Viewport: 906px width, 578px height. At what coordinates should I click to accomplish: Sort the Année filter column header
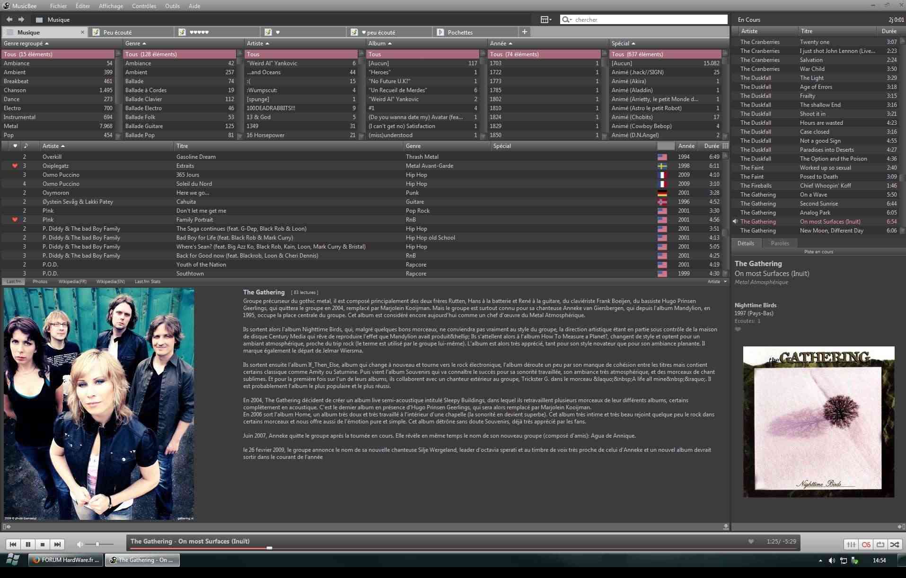pos(547,43)
